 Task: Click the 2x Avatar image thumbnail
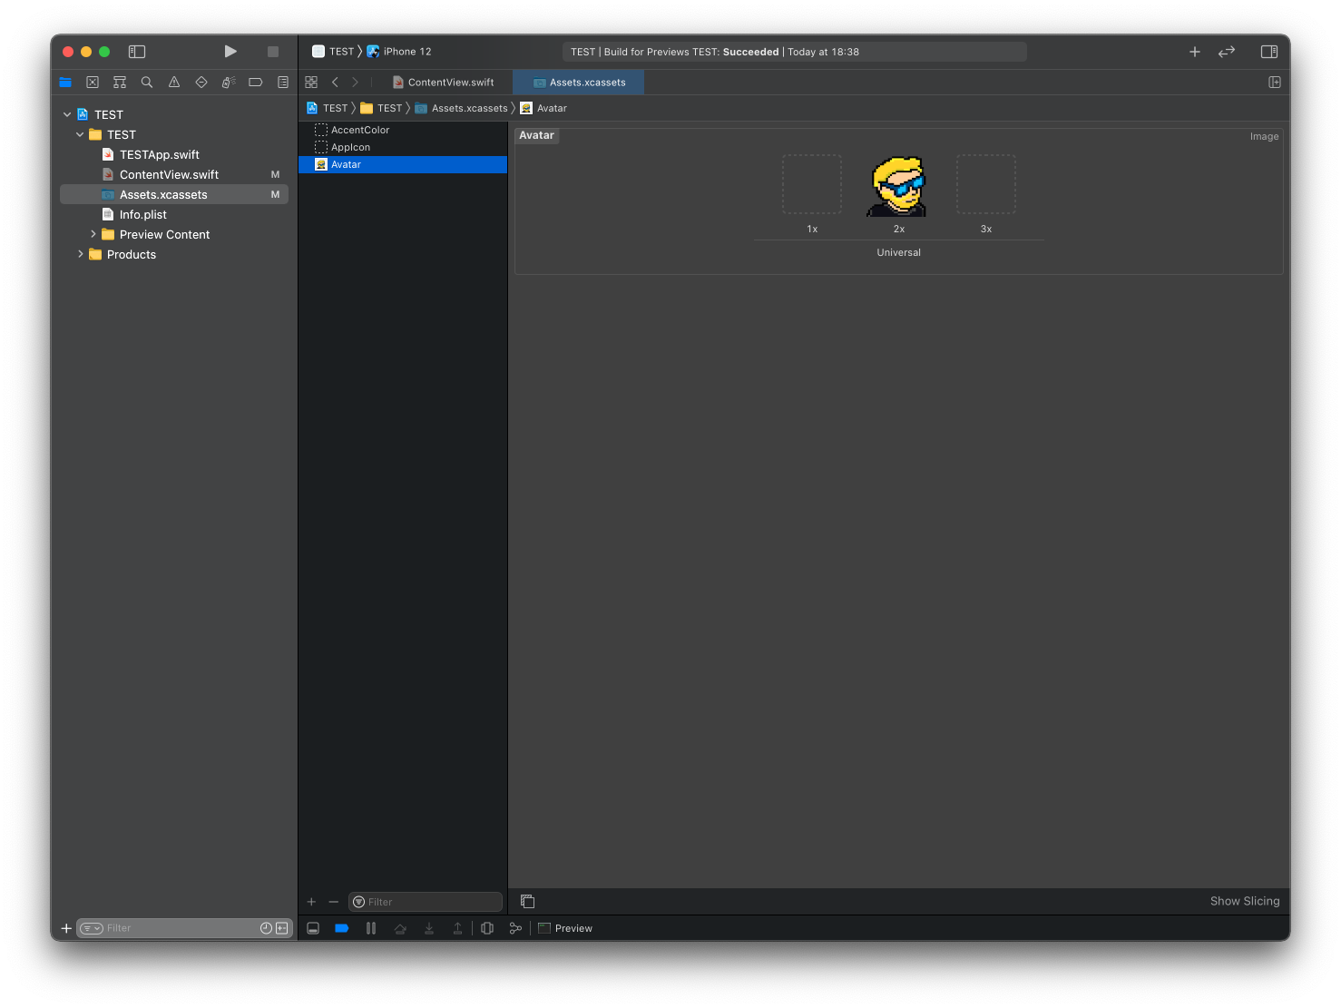tap(898, 186)
